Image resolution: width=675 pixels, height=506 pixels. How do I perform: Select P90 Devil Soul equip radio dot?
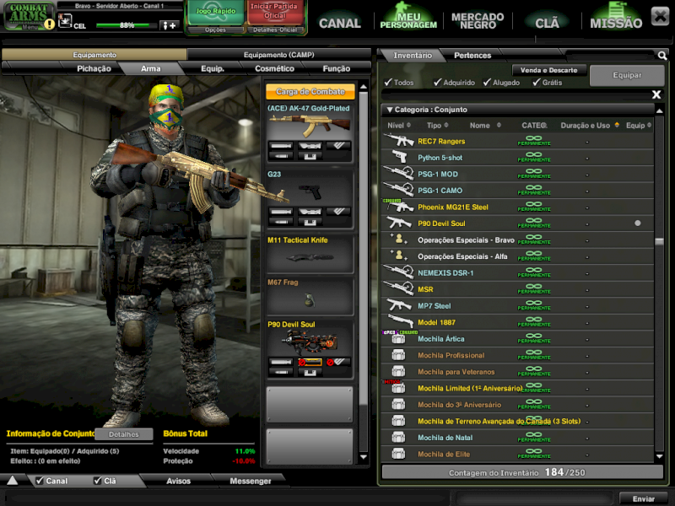point(638,223)
